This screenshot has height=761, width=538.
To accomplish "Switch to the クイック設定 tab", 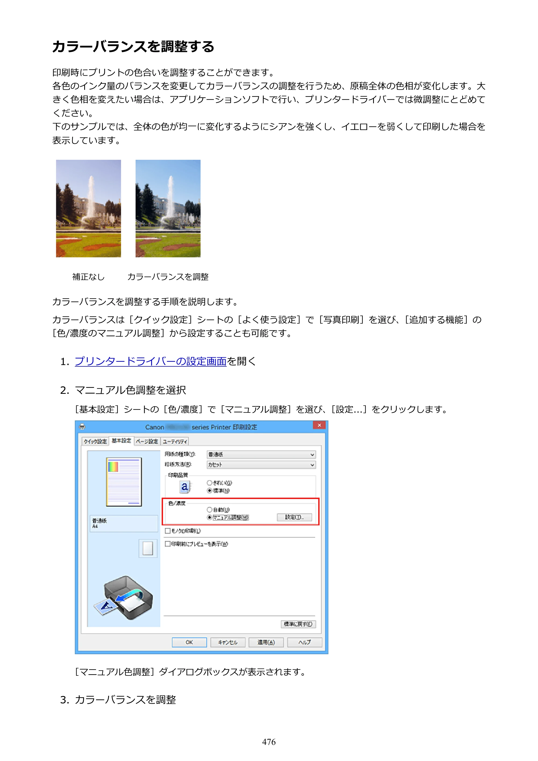I will point(95,441).
